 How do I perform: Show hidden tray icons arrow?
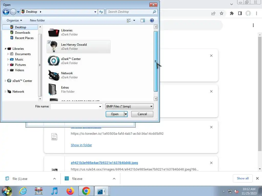click(x=224, y=191)
